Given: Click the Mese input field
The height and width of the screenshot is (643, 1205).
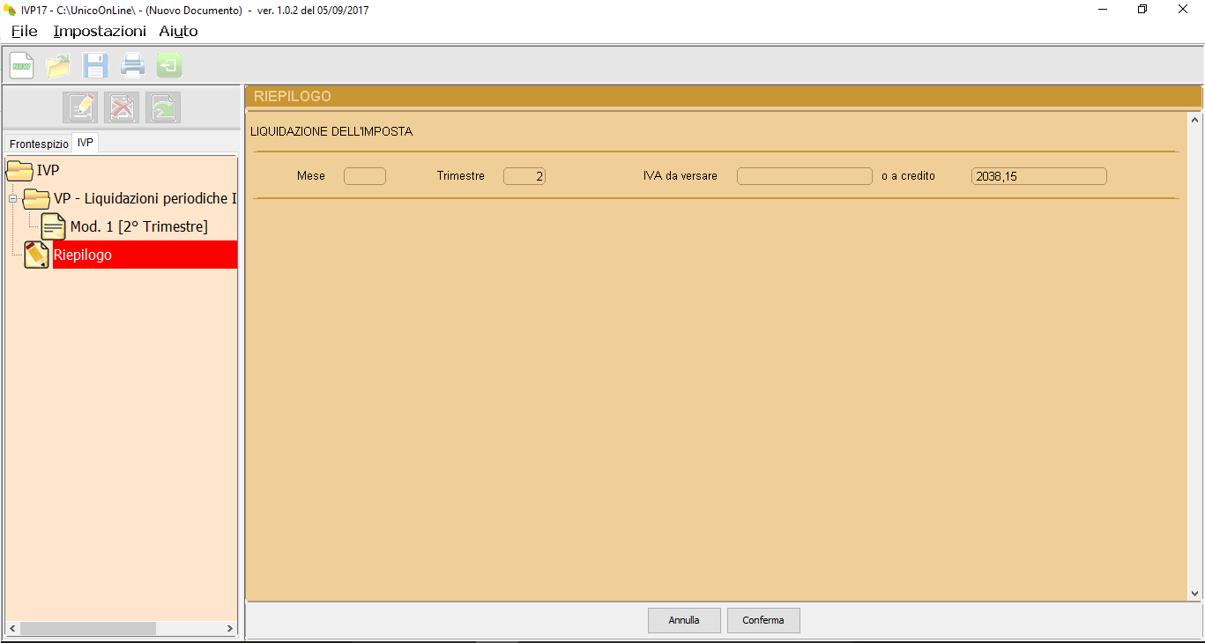Looking at the screenshot, I should (364, 176).
